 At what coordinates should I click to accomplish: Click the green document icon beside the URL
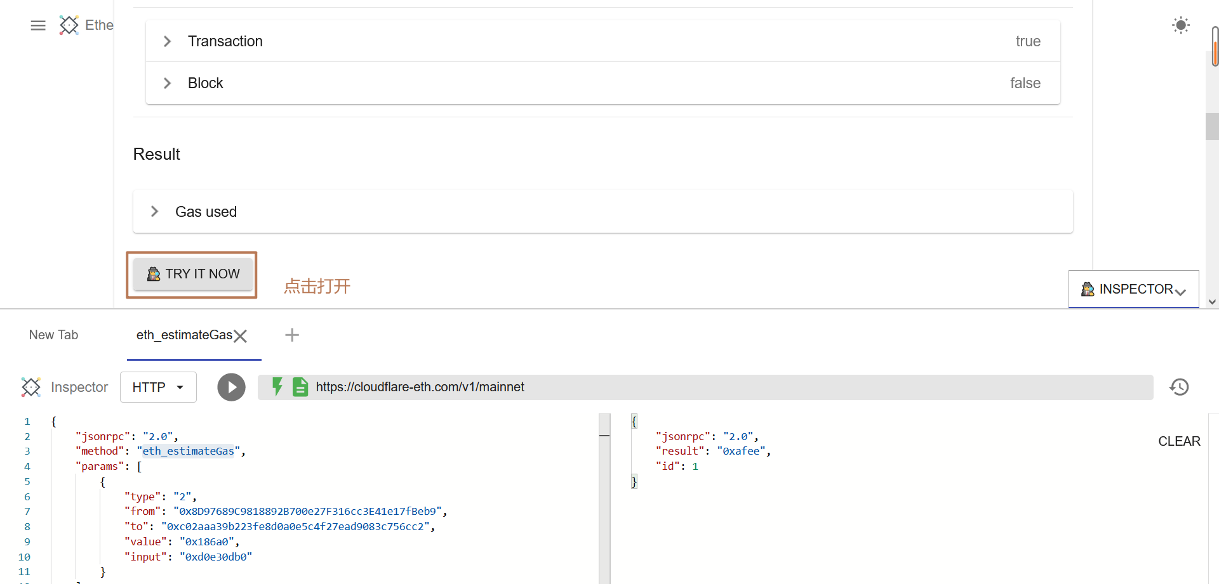[x=300, y=387]
